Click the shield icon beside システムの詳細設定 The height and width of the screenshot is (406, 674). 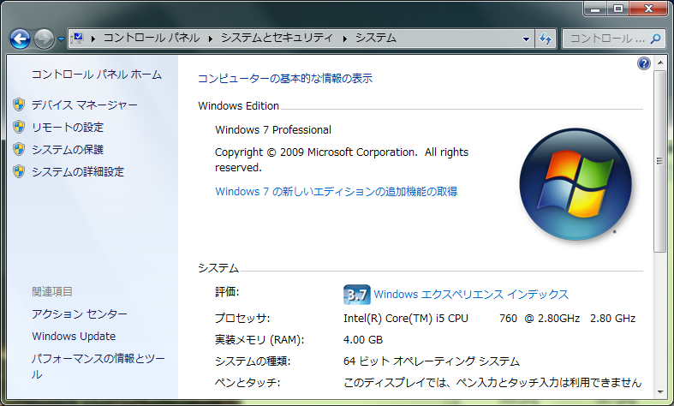19,171
